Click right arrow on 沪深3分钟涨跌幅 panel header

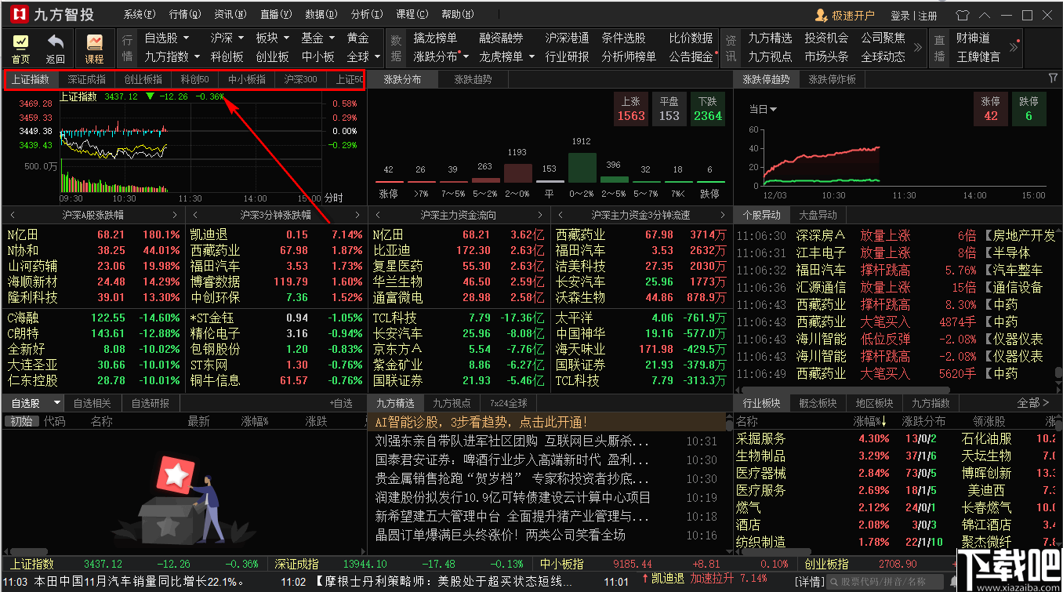point(357,215)
